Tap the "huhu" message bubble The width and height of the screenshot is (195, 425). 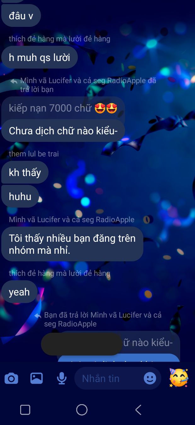point(20,196)
